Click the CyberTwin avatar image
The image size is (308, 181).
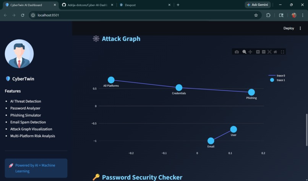[19, 54]
